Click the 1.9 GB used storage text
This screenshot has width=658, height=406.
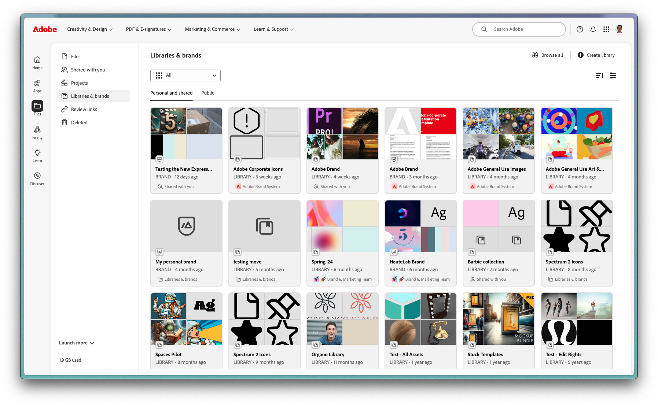tap(70, 360)
